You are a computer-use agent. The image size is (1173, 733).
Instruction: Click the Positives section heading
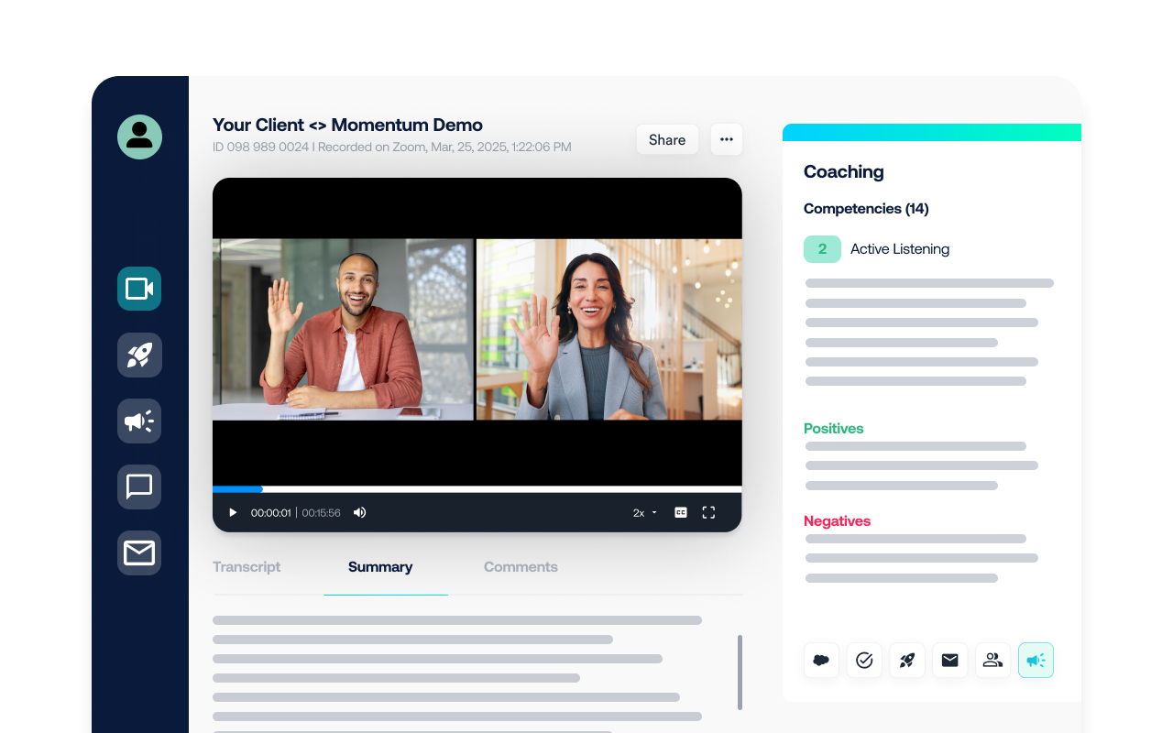pyautogui.click(x=833, y=428)
